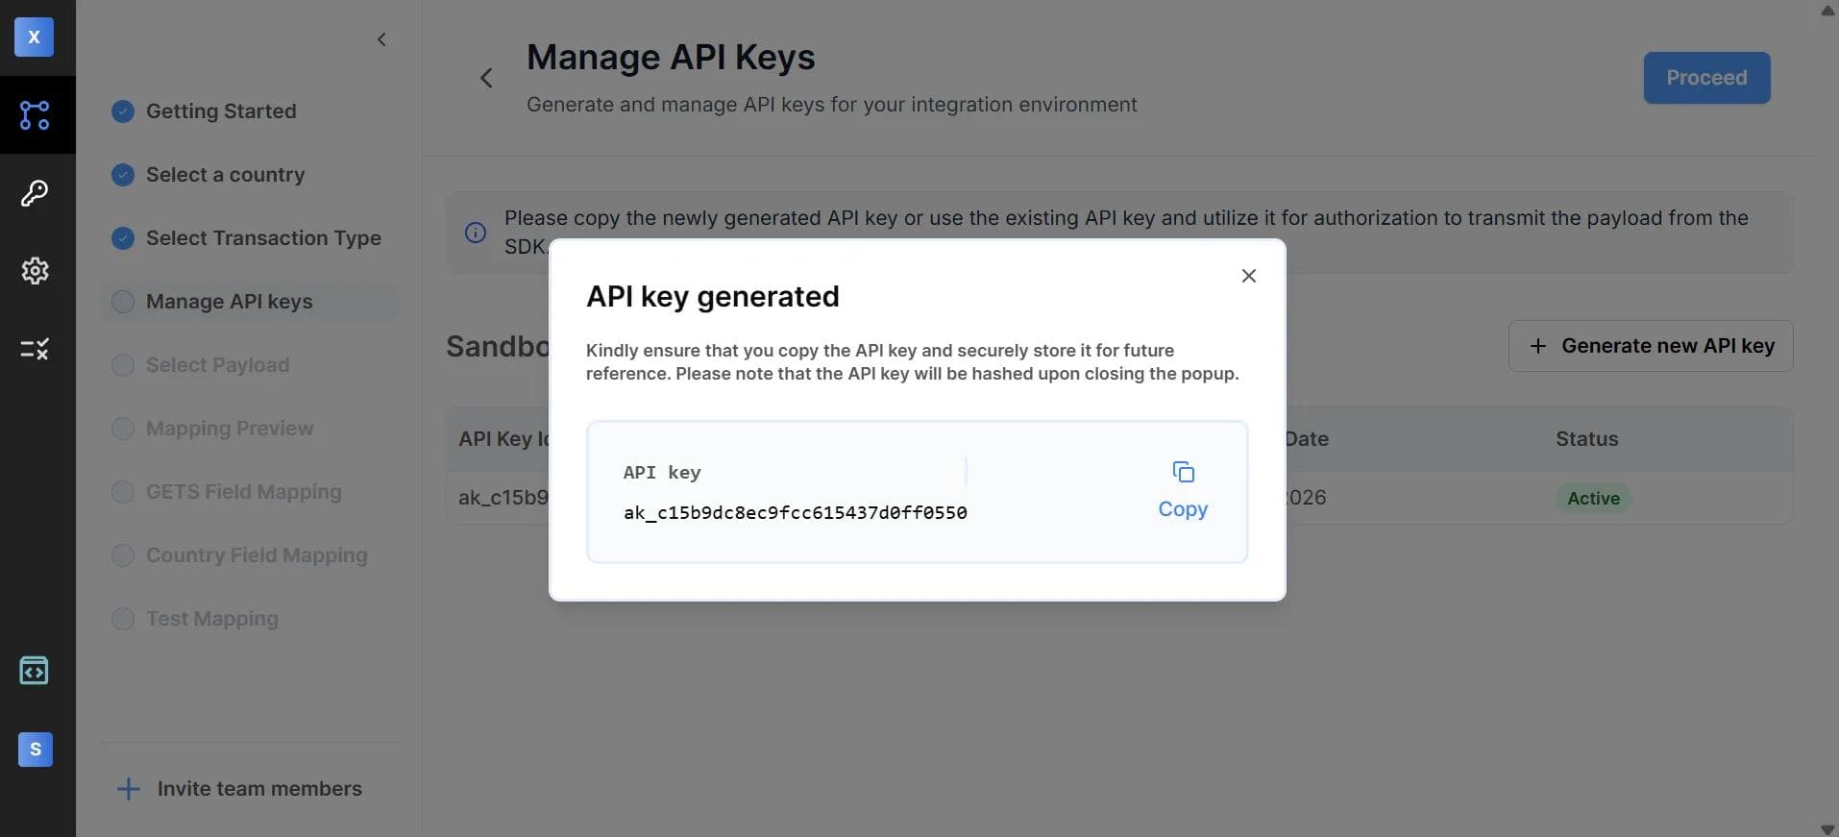Screen dimensions: 1839x837
Task: Generate a new API key
Action: coord(1651,345)
